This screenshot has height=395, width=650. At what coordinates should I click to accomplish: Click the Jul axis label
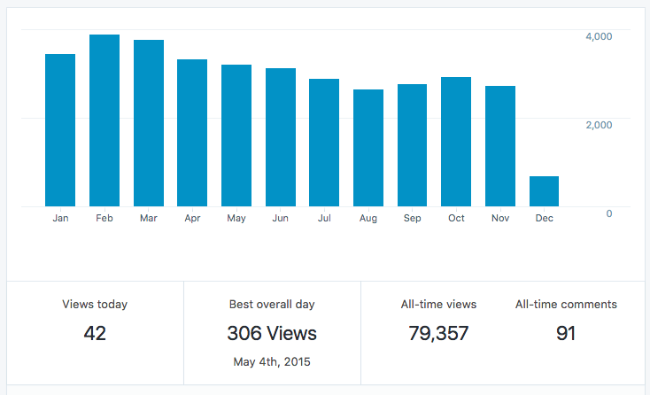tap(324, 218)
